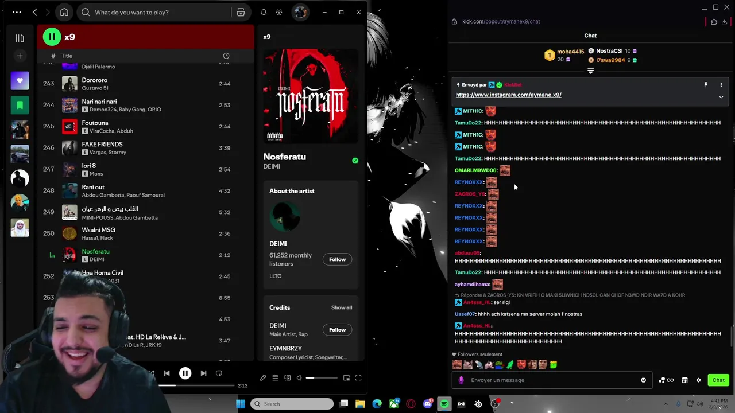The width and height of the screenshot is (735, 413).
Task: Open Connect to a device icon
Action: [288, 377]
